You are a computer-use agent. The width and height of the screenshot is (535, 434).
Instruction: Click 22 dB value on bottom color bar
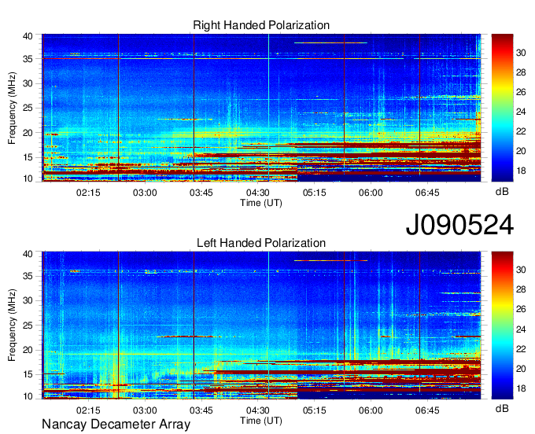pos(521,349)
